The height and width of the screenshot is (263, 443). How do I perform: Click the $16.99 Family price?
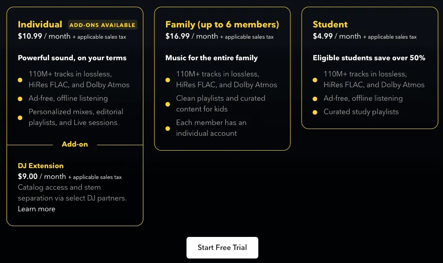pyautogui.click(x=177, y=36)
